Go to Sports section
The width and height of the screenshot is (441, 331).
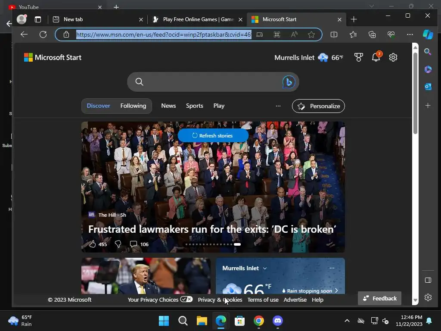tap(194, 106)
